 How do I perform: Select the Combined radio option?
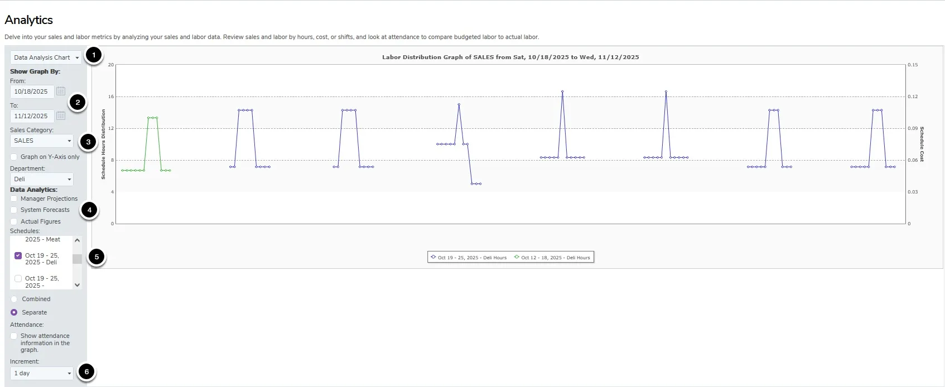14,299
